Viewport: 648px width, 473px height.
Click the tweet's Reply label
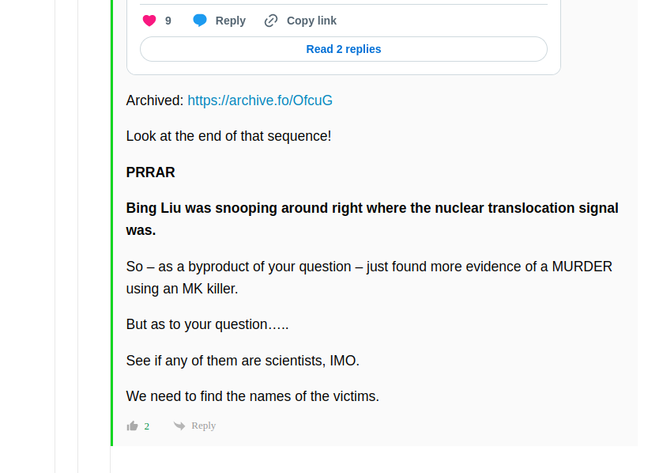pos(231,21)
